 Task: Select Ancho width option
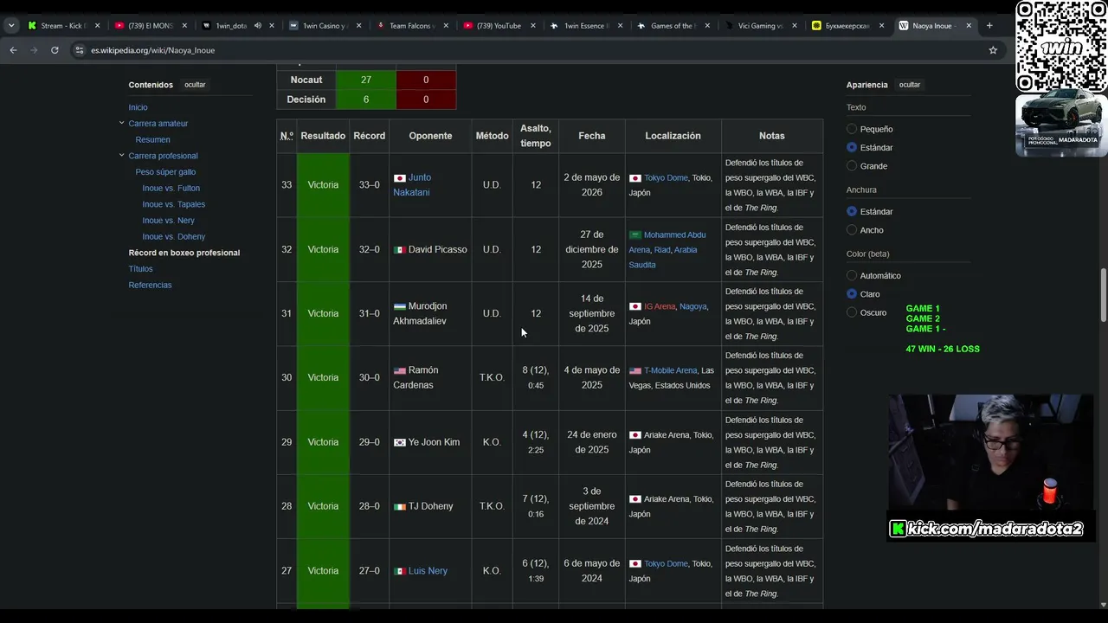pyautogui.click(x=852, y=230)
